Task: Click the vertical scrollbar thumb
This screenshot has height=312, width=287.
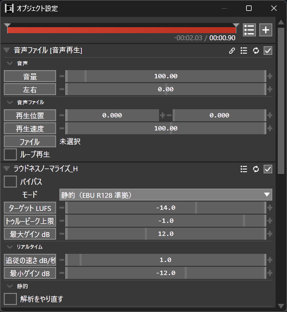Action: pos(281,101)
